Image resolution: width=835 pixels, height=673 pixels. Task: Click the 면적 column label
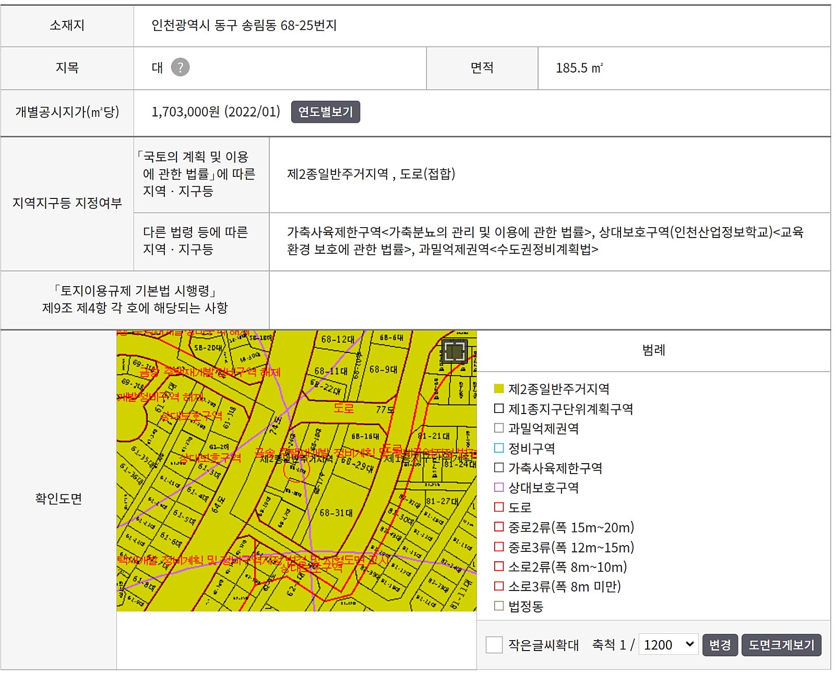pos(482,68)
